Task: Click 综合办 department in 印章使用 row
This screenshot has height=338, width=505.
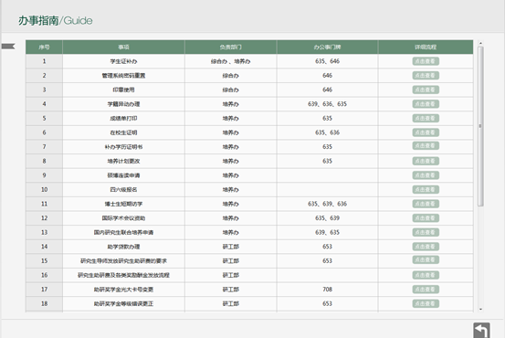Action: [x=231, y=90]
